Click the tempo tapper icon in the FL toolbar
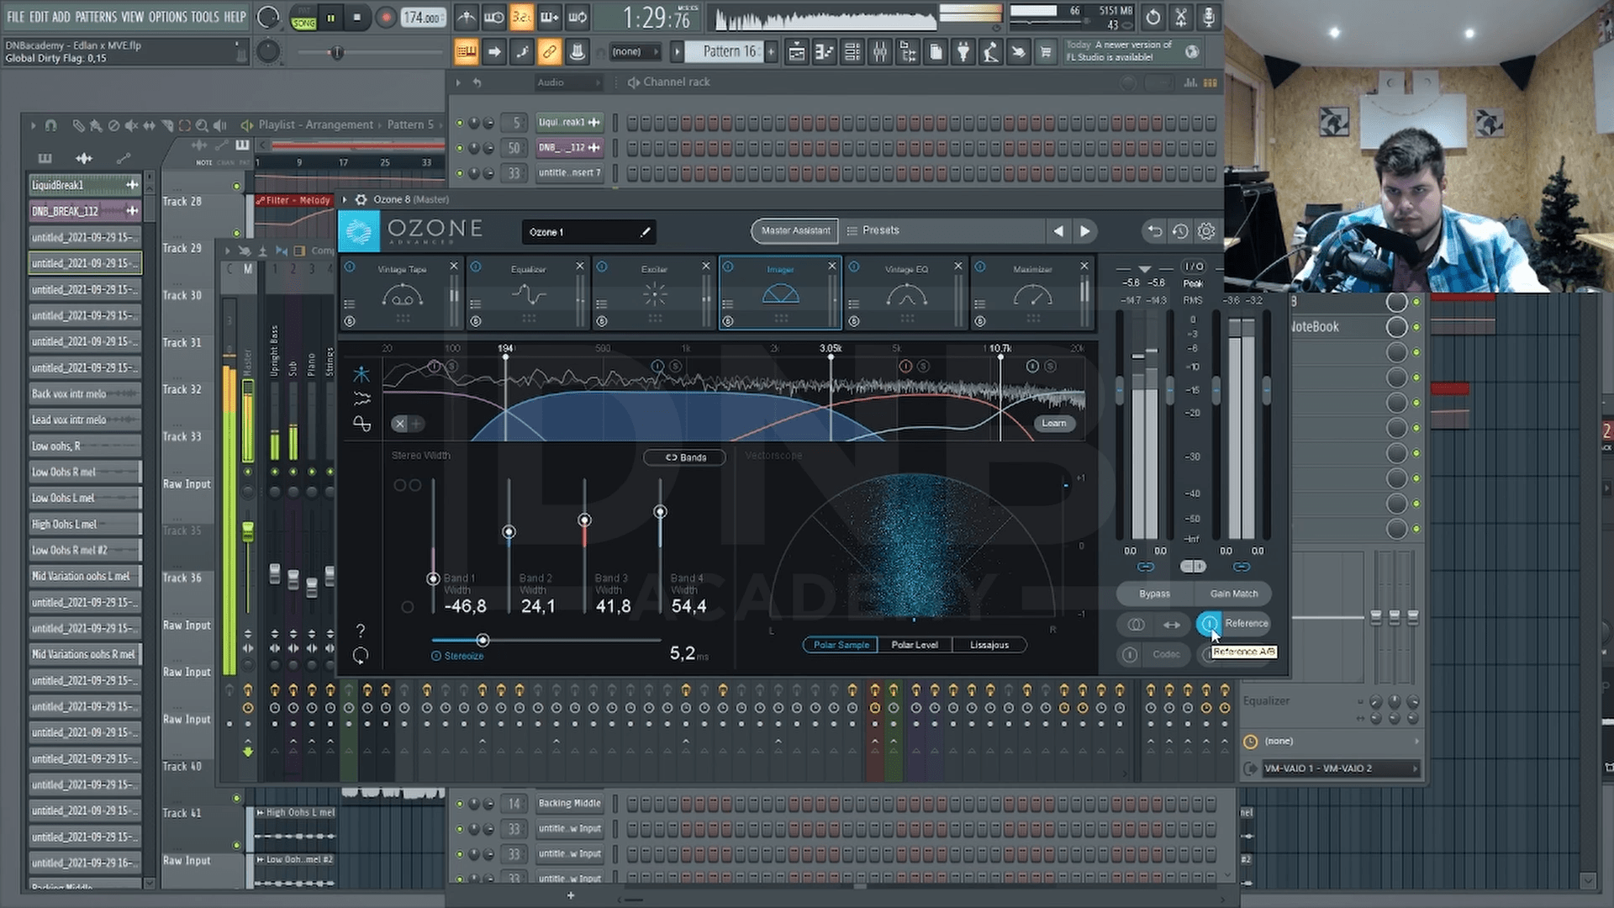This screenshot has height=908, width=1614. (x=991, y=53)
